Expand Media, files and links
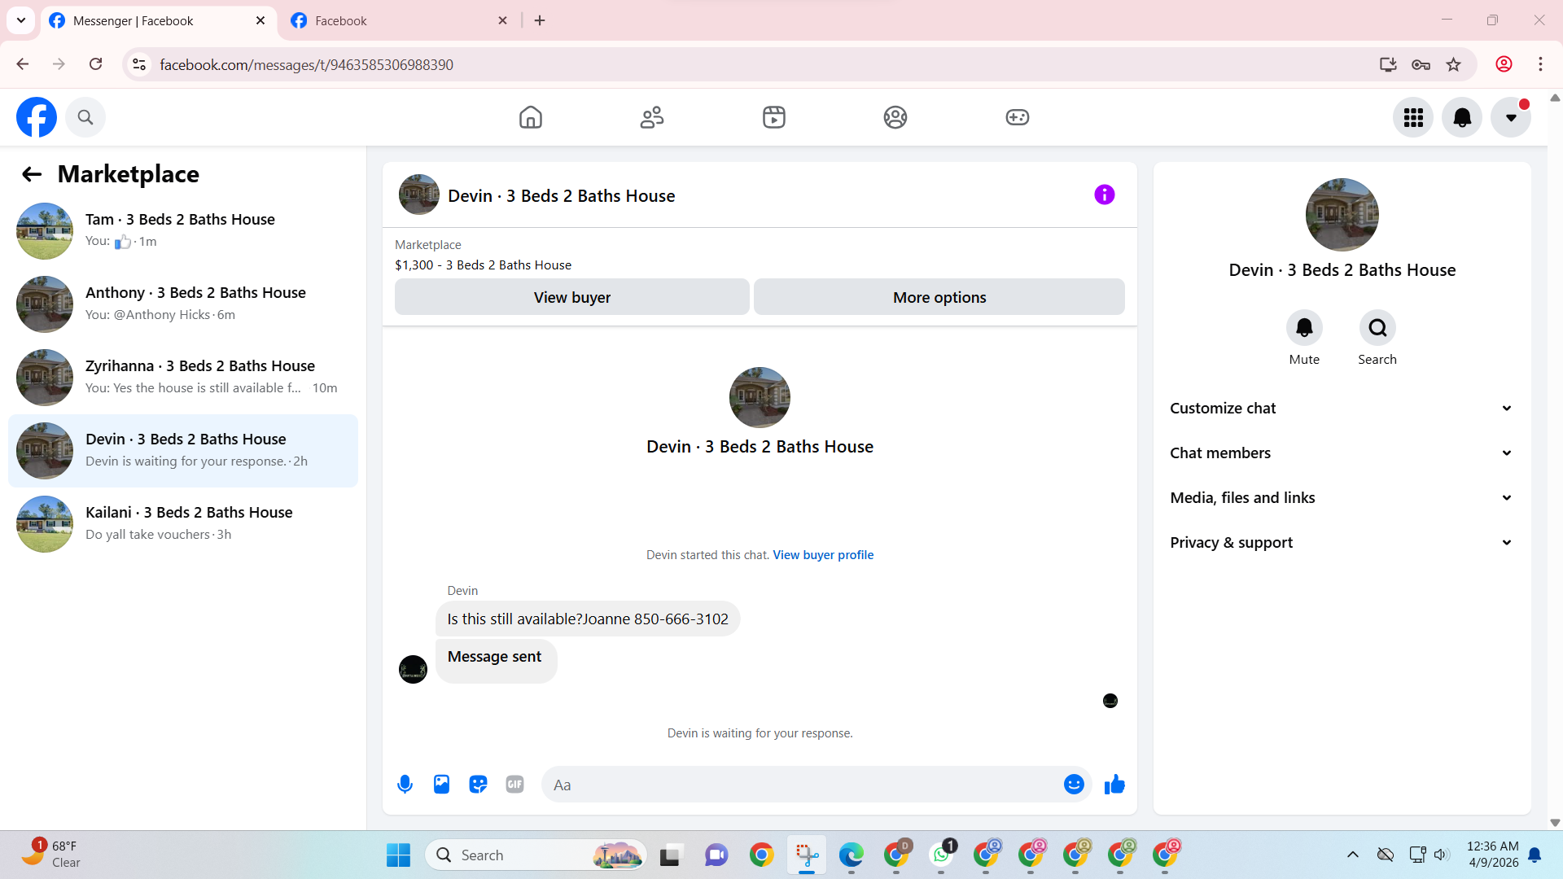This screenshot has height=879, width=1563. coord(1342,498)
